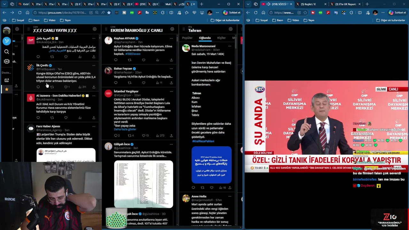This screenshot has width=409, height=230.
Task: Click left browser address bar URL
Action: click(62, 12)
